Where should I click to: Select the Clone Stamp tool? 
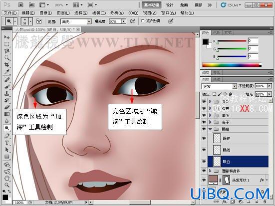7,93
